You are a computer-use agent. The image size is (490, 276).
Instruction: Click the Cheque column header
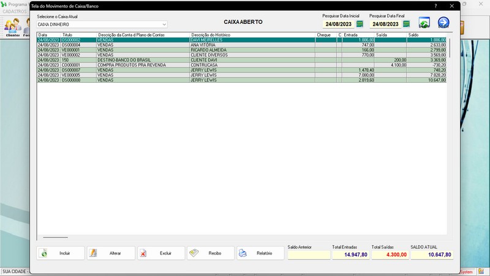pyautogui.click(x=326, y=35)
